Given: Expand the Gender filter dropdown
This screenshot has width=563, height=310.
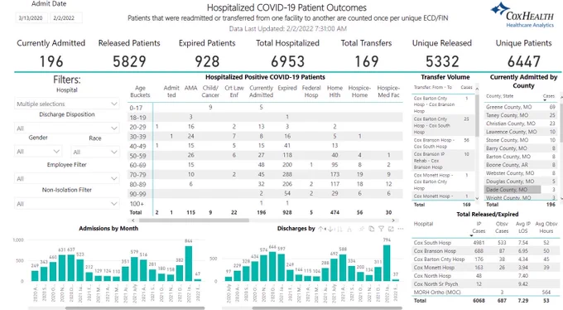Looking at the screenshot, I should (38, 152).
